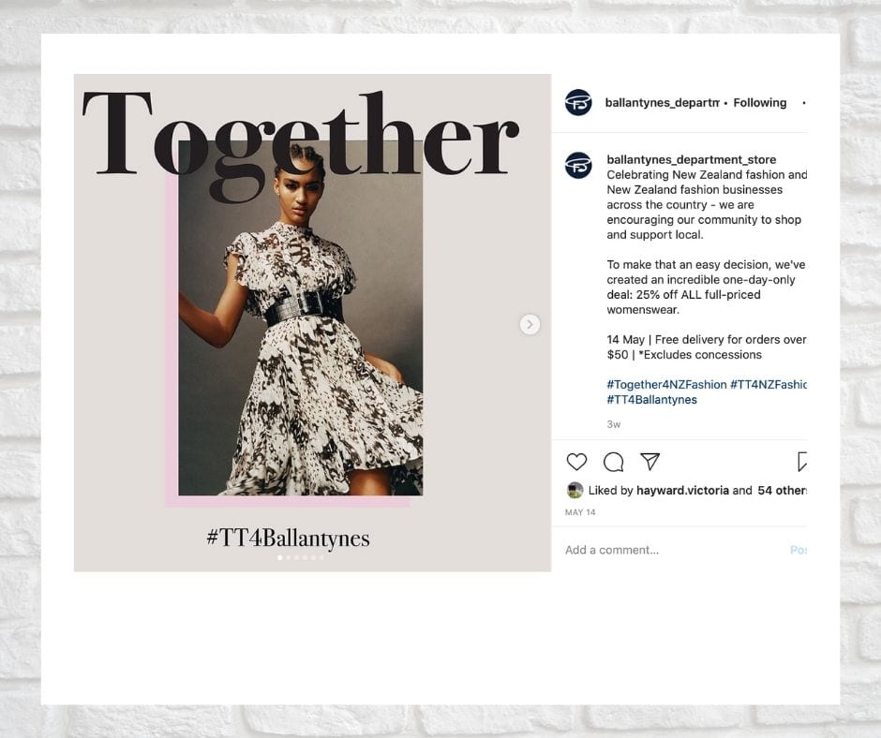Screen dimensions: 881x738
Task: Open the ballantynes_departm username in the header
Action: pos(662,103)
